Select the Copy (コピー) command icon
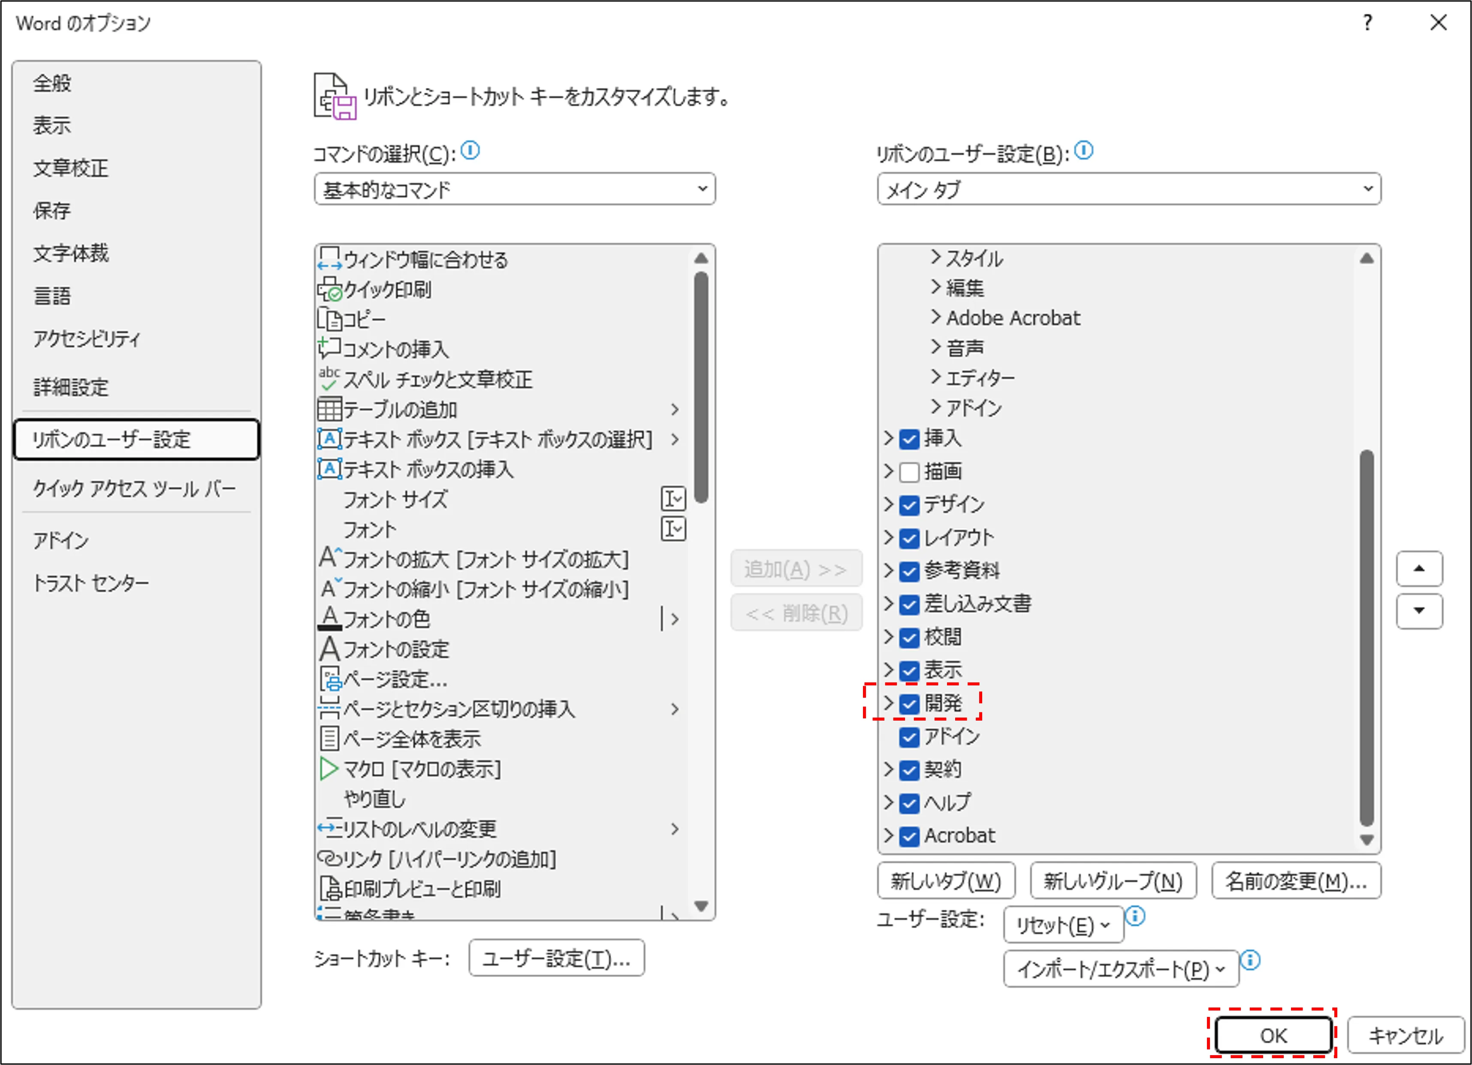Viewport: 1472px width, 1065px height. pos(330,319)
